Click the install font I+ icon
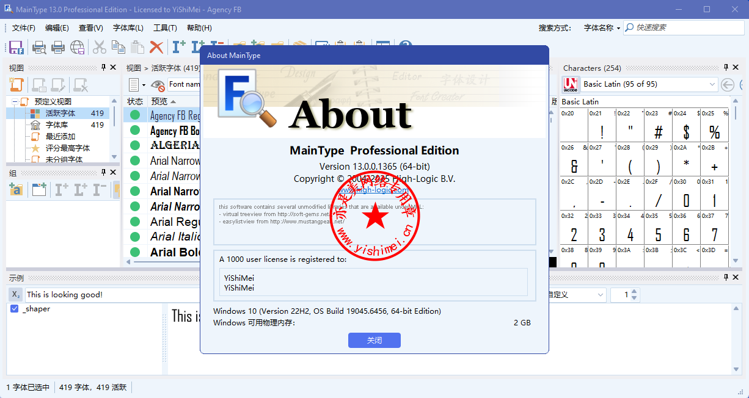Image resolution: width=749 pixels, height=398 pixels. tap(178, 48)
